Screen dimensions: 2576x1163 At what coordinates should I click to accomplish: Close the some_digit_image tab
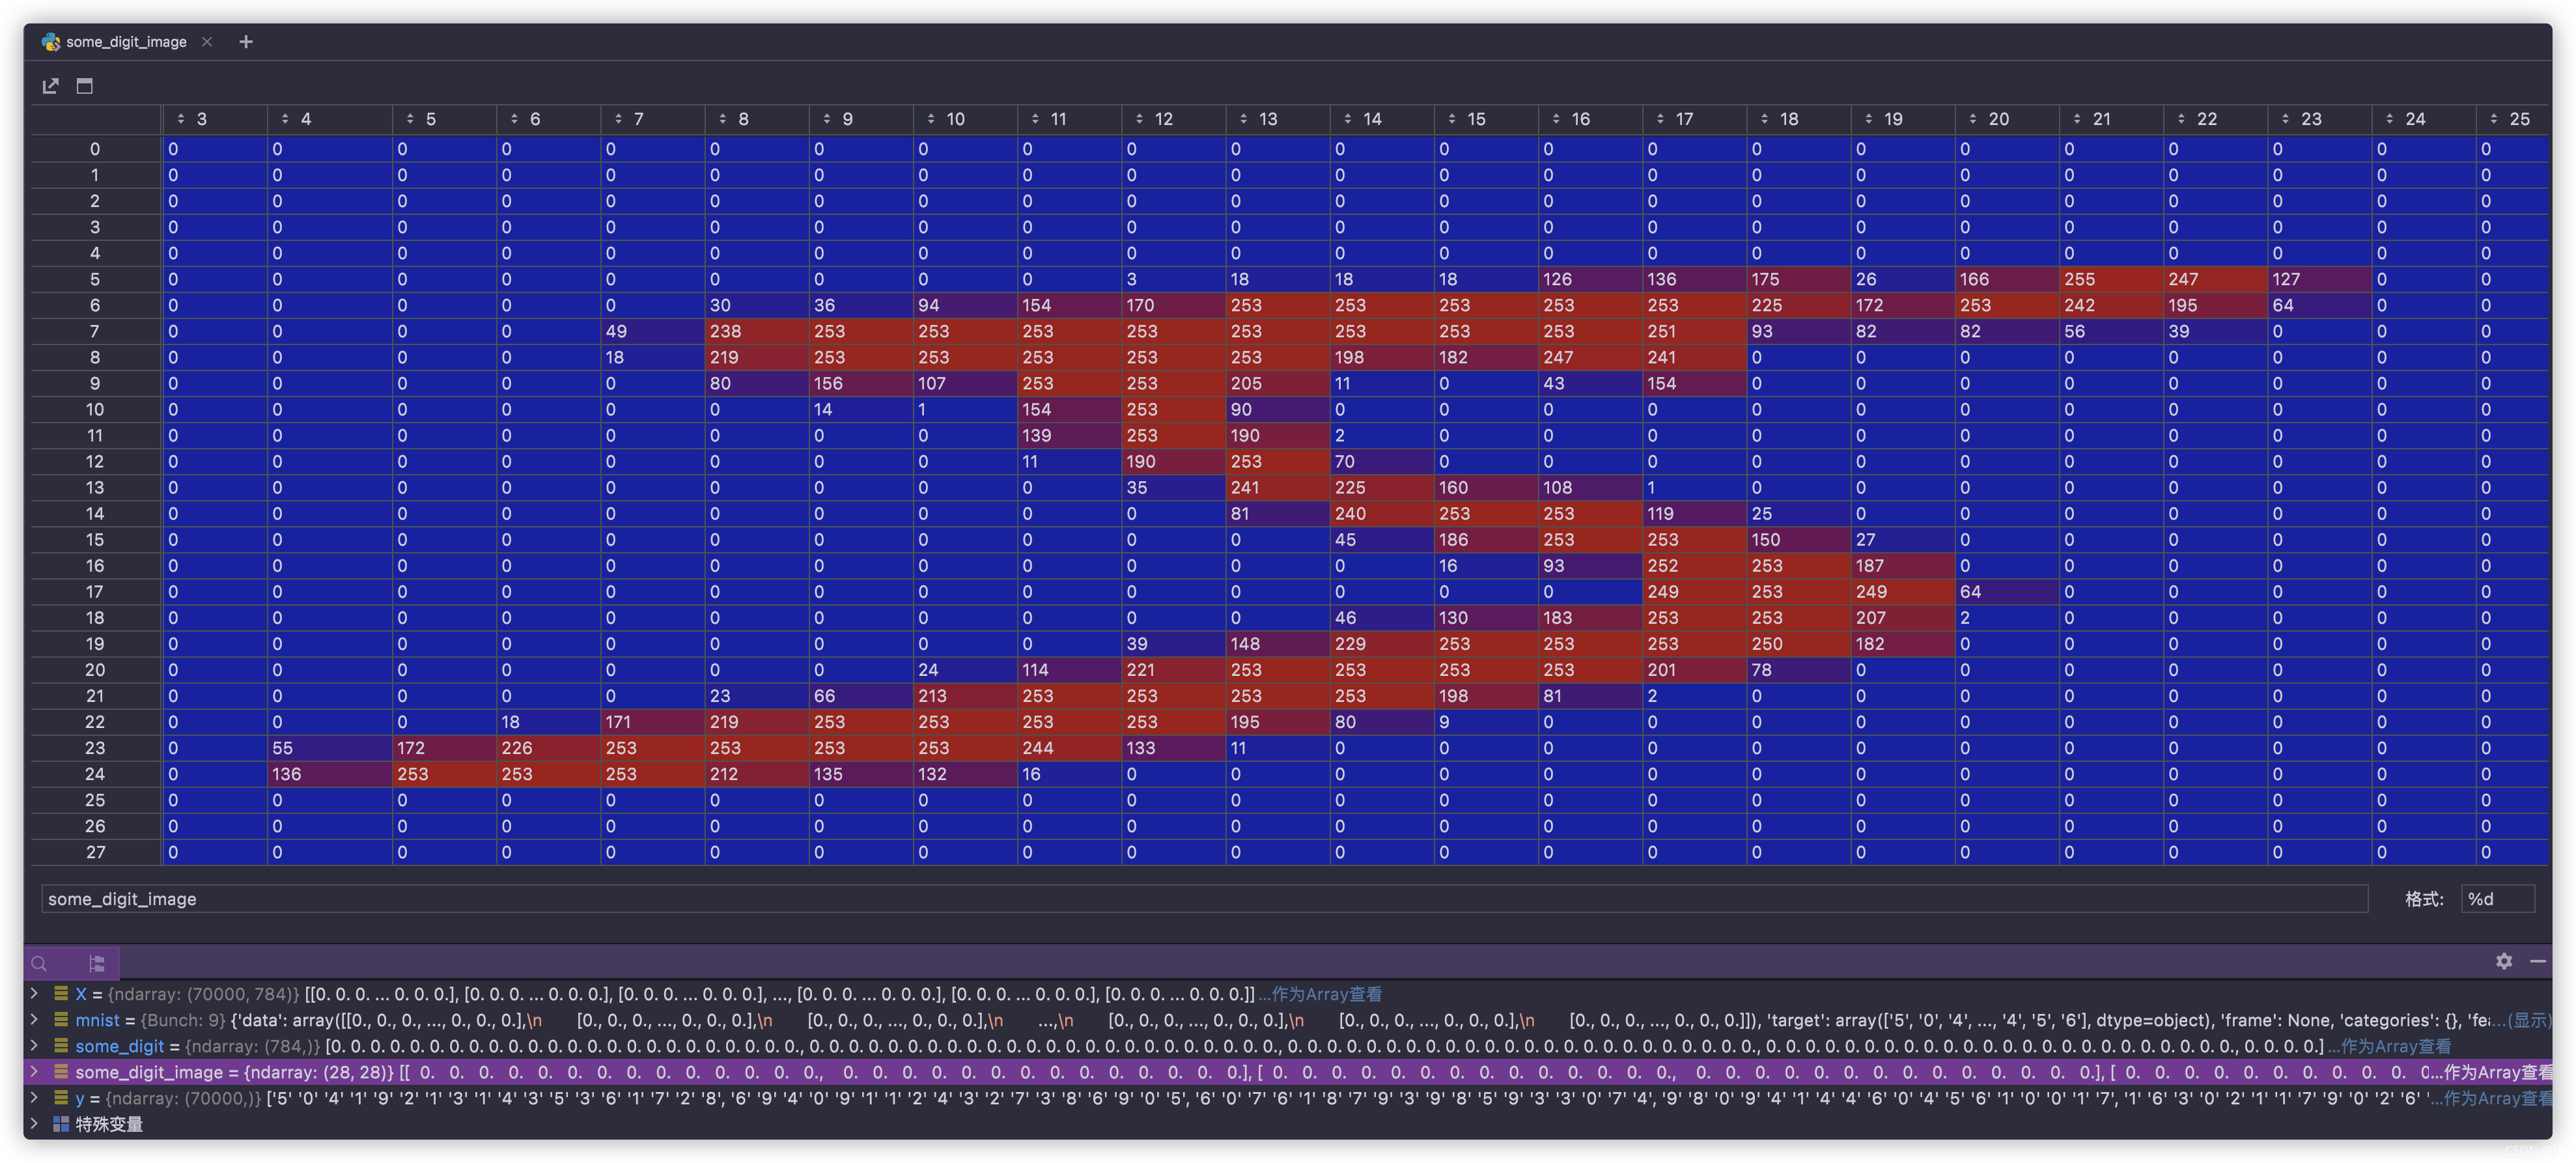[x=207, y=42]
